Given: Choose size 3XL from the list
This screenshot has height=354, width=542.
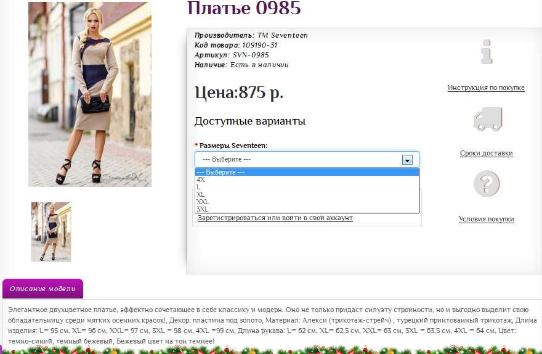Looking at the screenshot, I should tap(307, 209).
